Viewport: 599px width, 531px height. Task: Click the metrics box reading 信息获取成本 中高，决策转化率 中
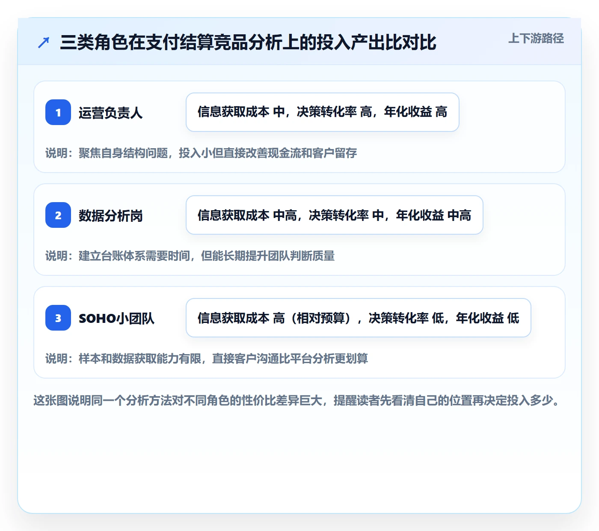pyautogui.click(x=335, y=215)
